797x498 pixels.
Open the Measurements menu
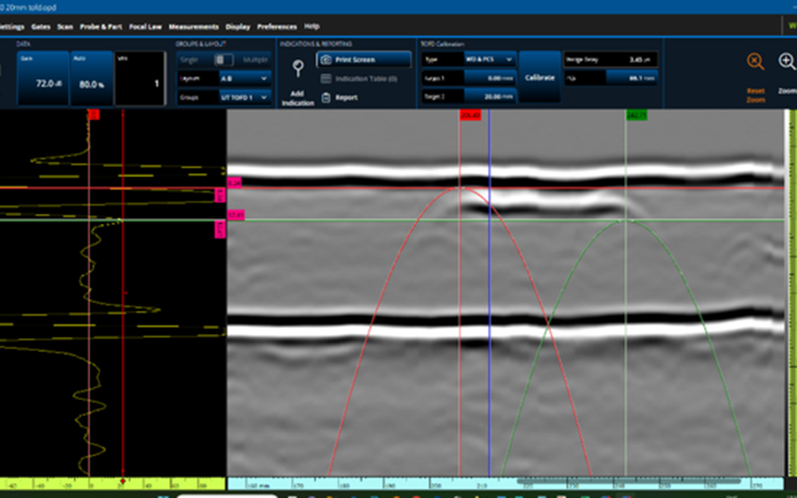[194, 26]
